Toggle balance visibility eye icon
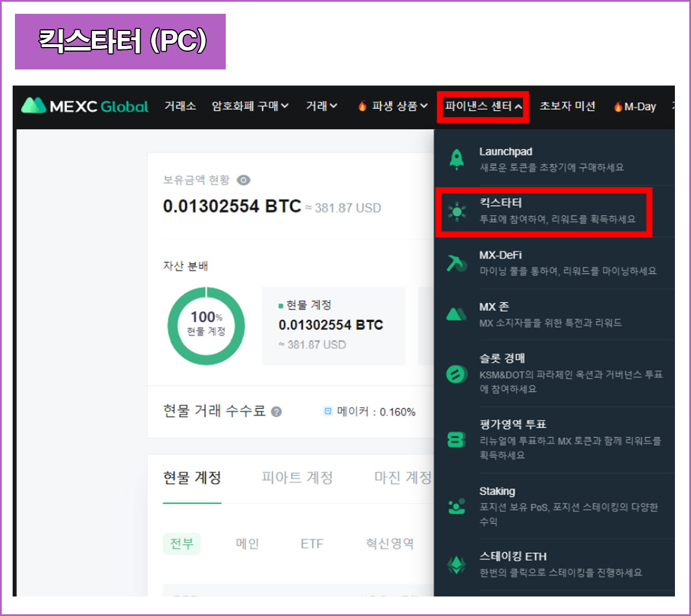 [244, 180]
